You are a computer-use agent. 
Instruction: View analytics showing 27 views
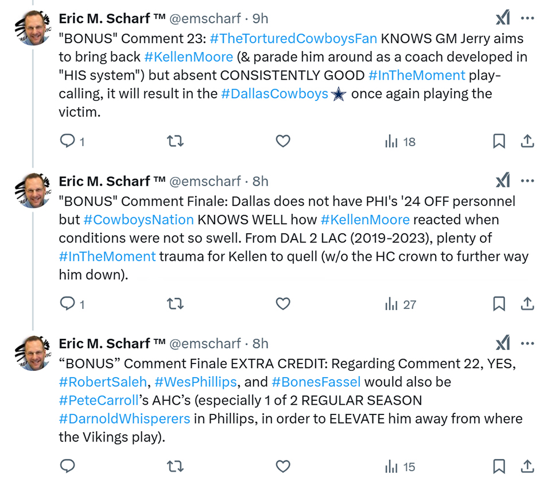point(401,304)
